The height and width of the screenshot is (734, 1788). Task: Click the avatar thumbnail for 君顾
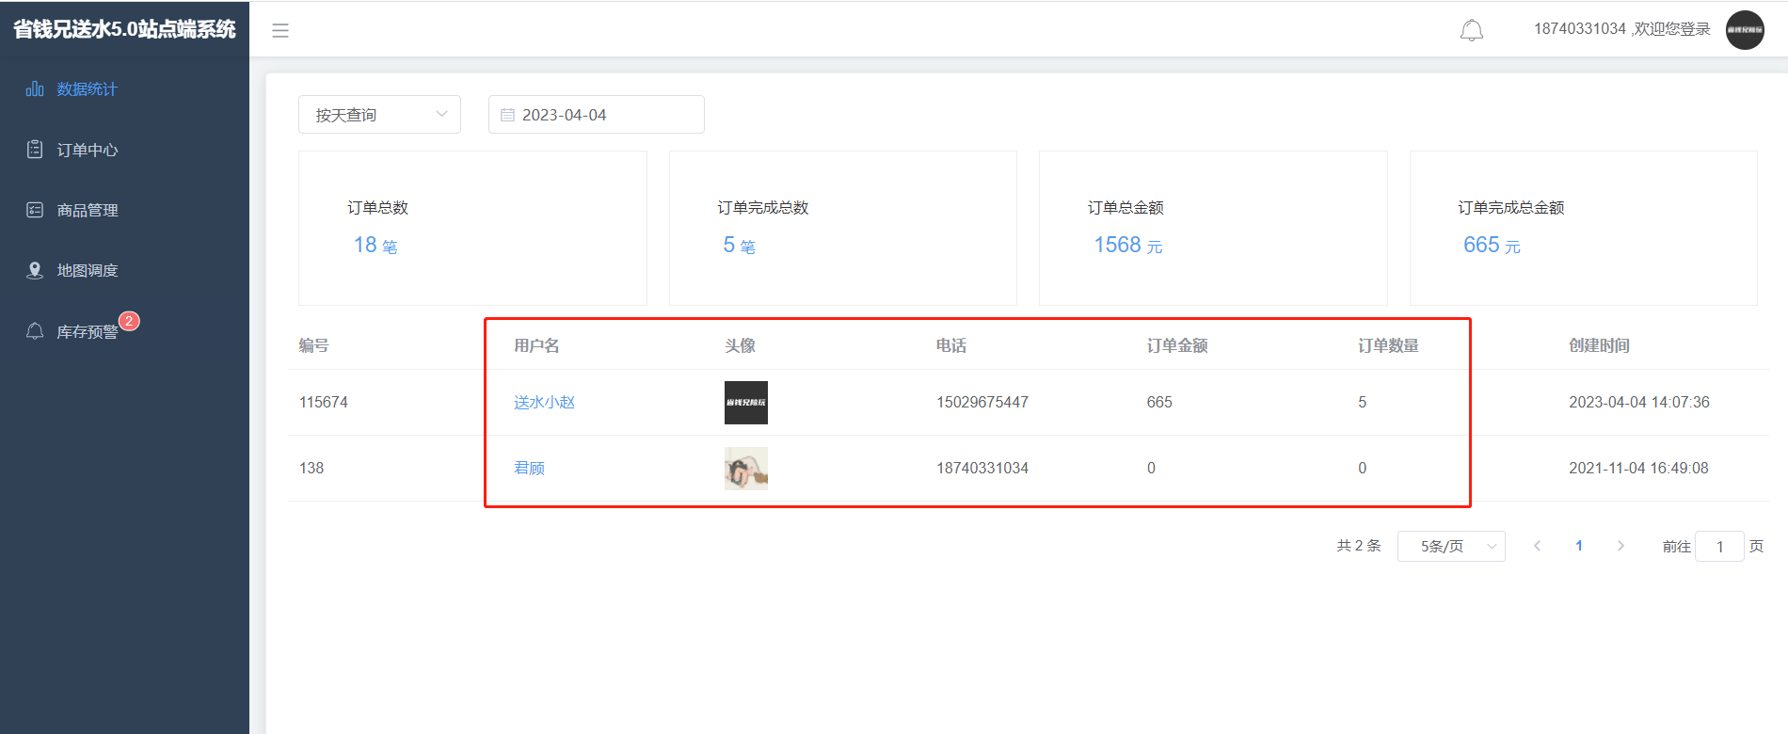tap(745, 469)
